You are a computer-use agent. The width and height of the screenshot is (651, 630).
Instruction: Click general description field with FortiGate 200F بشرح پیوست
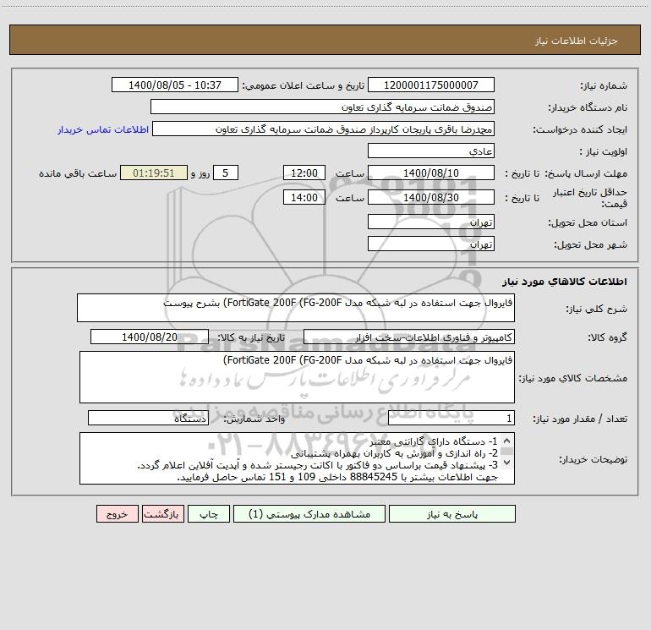296,308
